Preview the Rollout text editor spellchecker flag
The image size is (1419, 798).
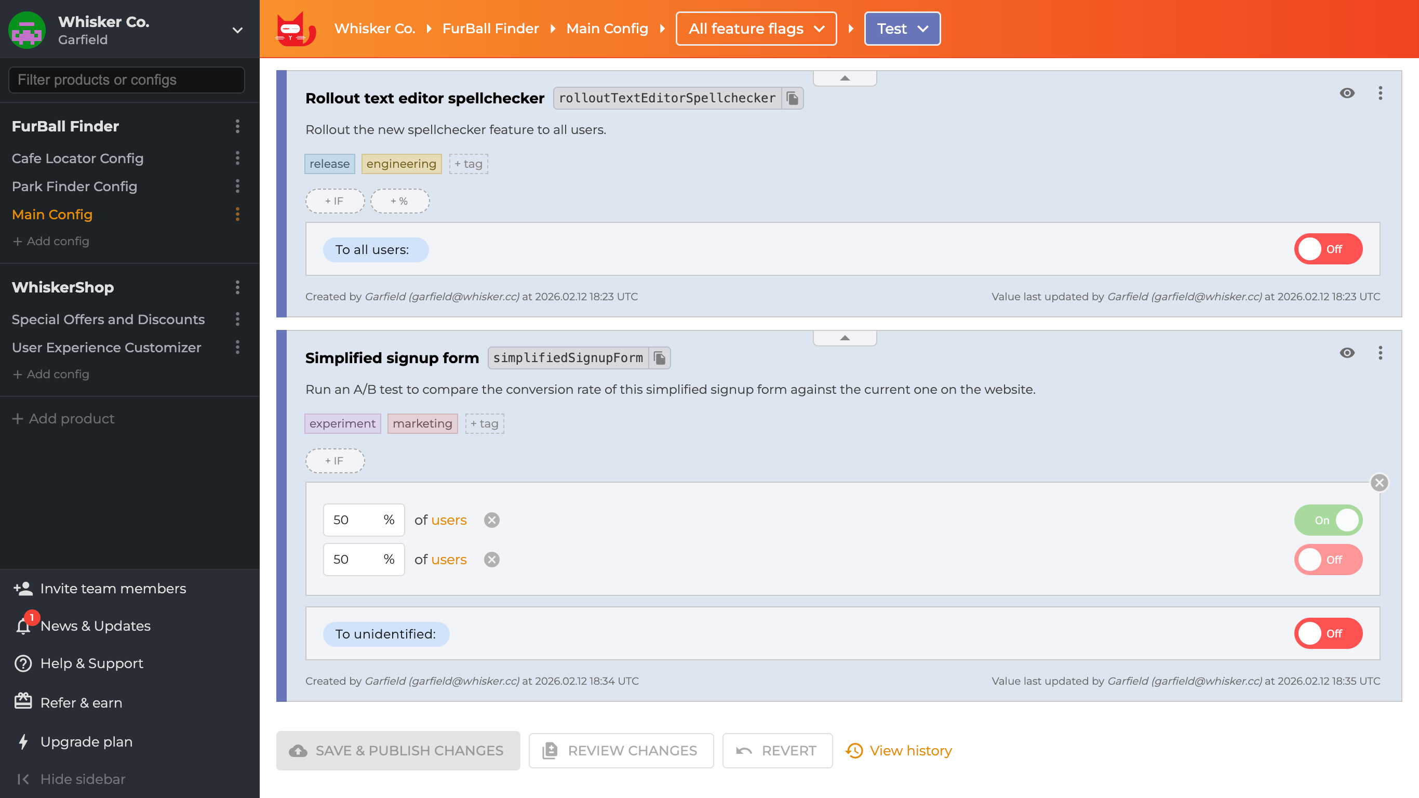click(1346, 93)
